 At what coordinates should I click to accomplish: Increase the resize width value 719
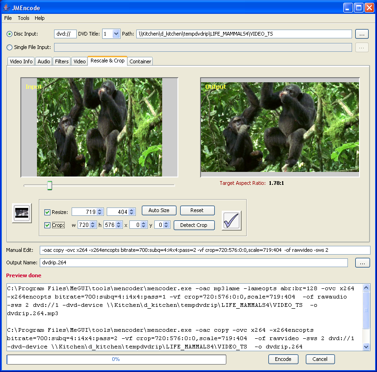click(x=100, y=210)
